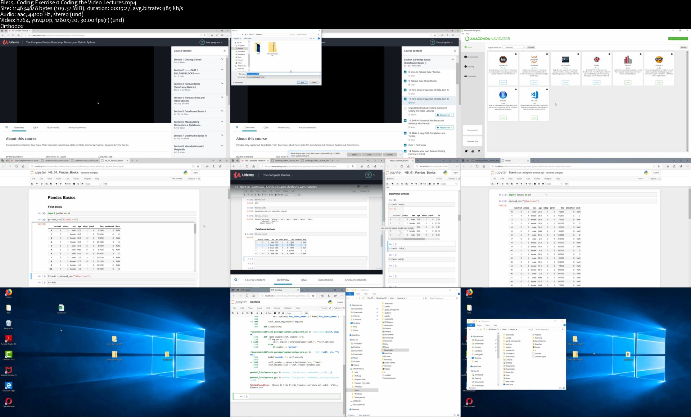Click the RStudio icon in Anaconda Navigator
The width and height of the screenshot is (691, 417).
coord(503,95)
